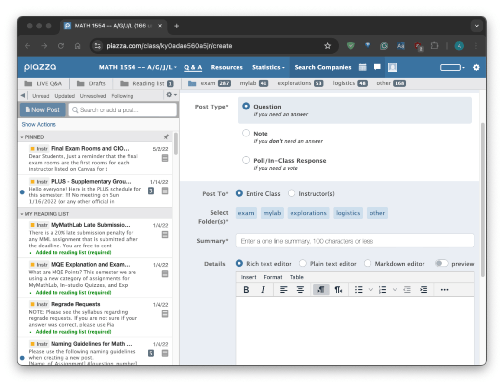Open the LIVE Q&A folder

[43, 83]
